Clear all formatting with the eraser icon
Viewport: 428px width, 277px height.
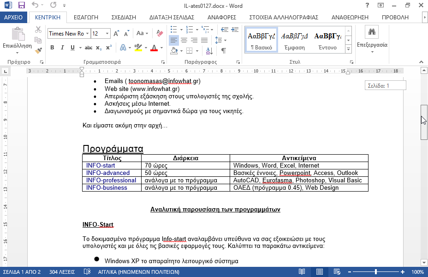point(160,33)
